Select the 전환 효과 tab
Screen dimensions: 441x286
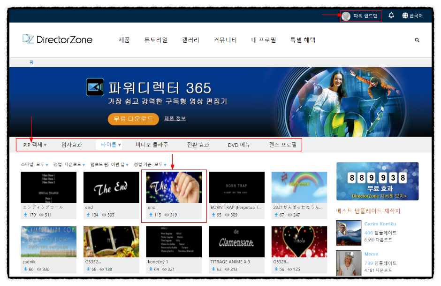[198, 145]
